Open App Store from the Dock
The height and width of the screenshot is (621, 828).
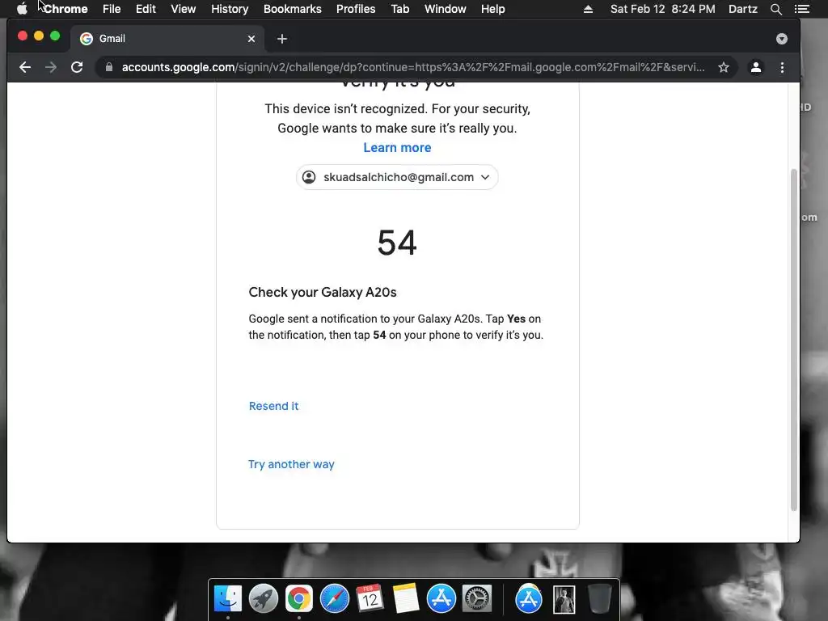coord(441,599)
